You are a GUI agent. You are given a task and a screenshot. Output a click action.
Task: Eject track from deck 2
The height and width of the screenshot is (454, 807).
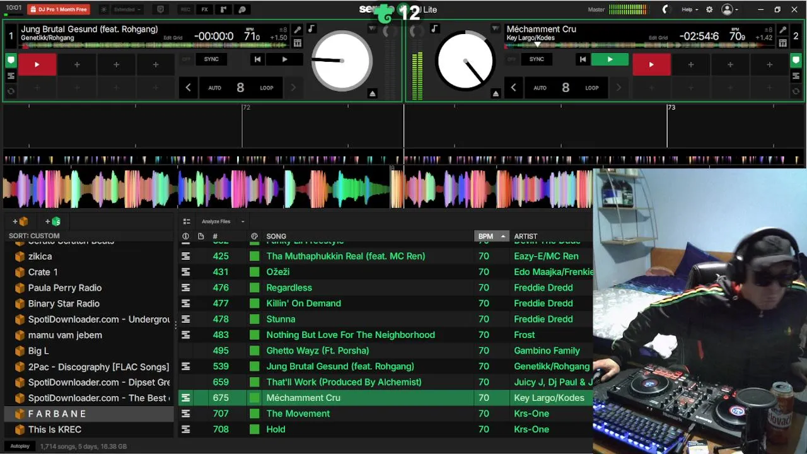[x=496, y=93]
